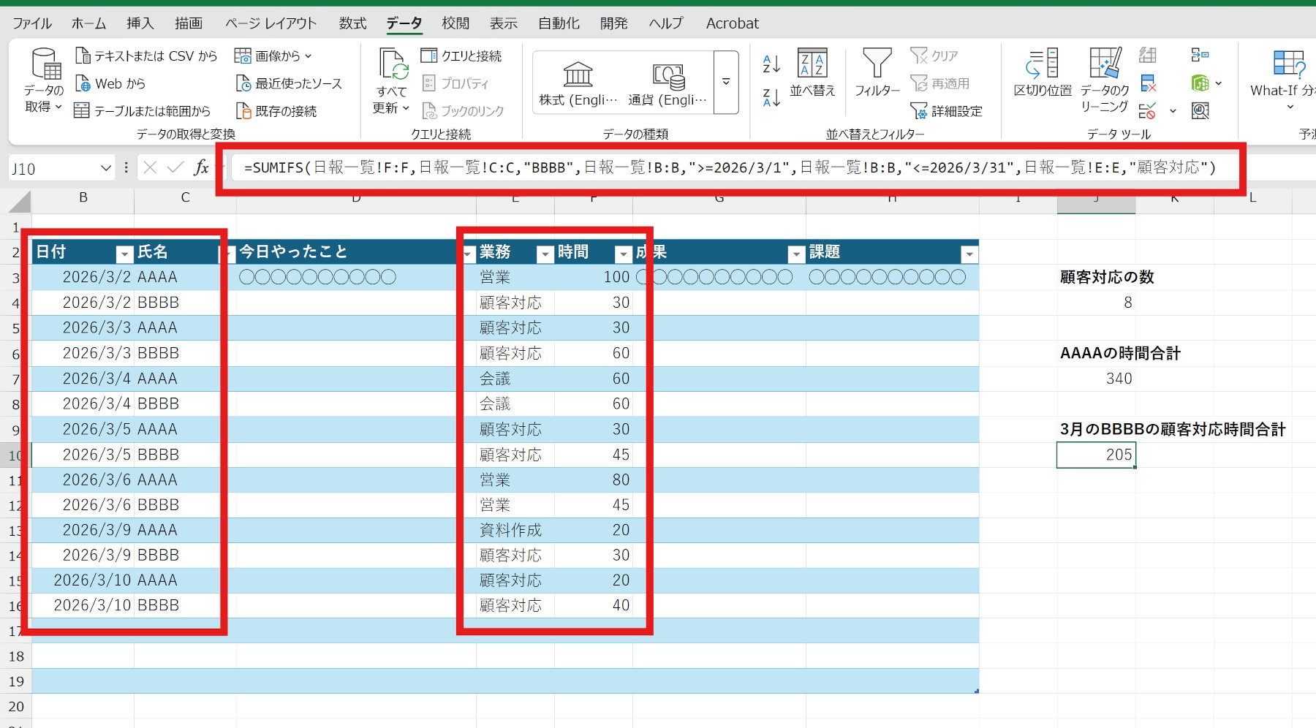Viewport: 1316px width, 728px height.
Task: Click 詳細設定 advanced filter button
Action: pyautogui.click(x=948, y=111)
